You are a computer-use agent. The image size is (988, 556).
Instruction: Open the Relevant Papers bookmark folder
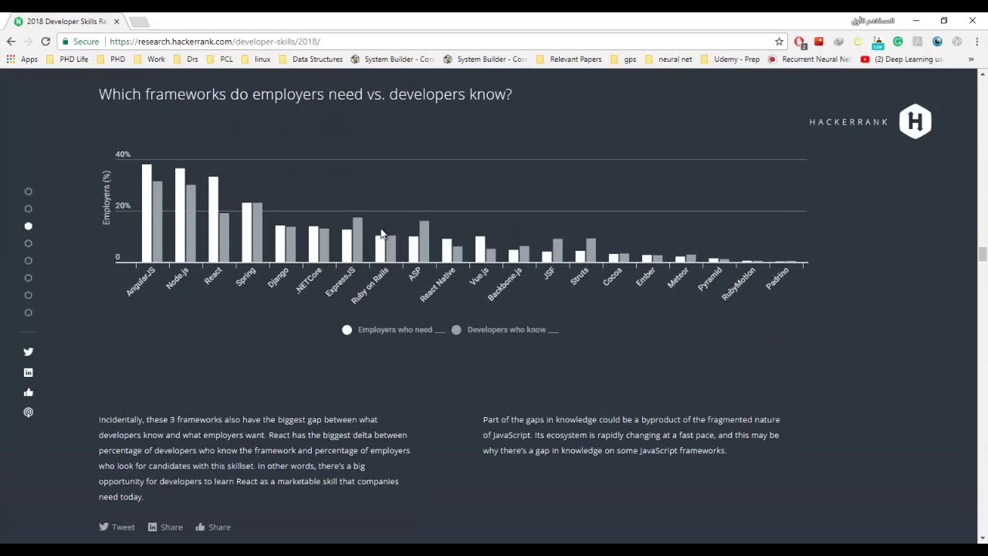click(x=569, y=59)
